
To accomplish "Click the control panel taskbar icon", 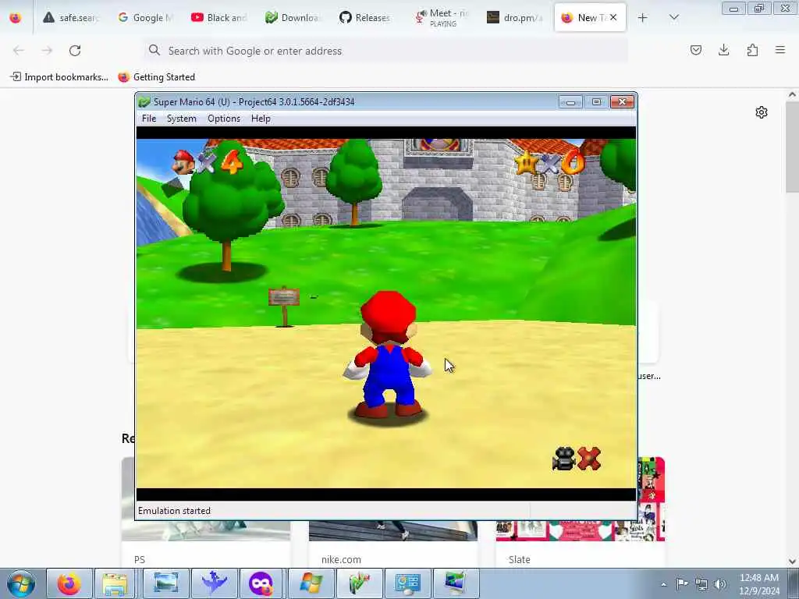I will click(x=407, y=583).
